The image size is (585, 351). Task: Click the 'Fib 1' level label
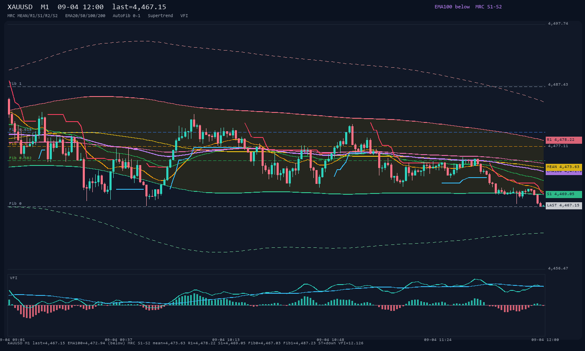tap(15, 84)
